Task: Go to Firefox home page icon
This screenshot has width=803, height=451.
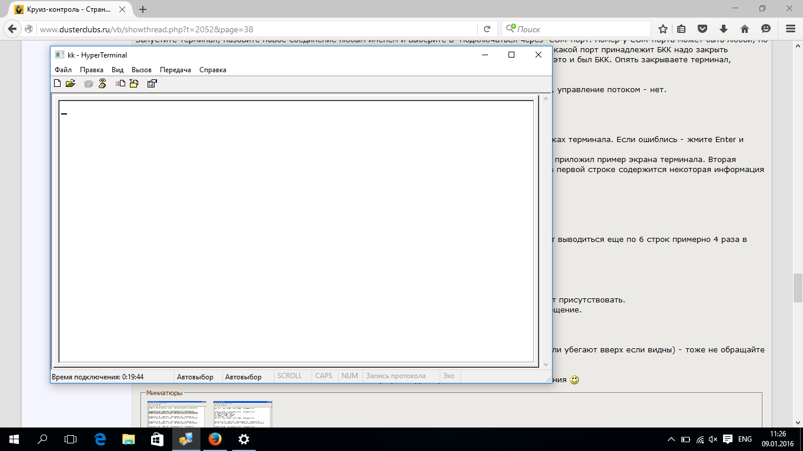Action: coord(744,29)
